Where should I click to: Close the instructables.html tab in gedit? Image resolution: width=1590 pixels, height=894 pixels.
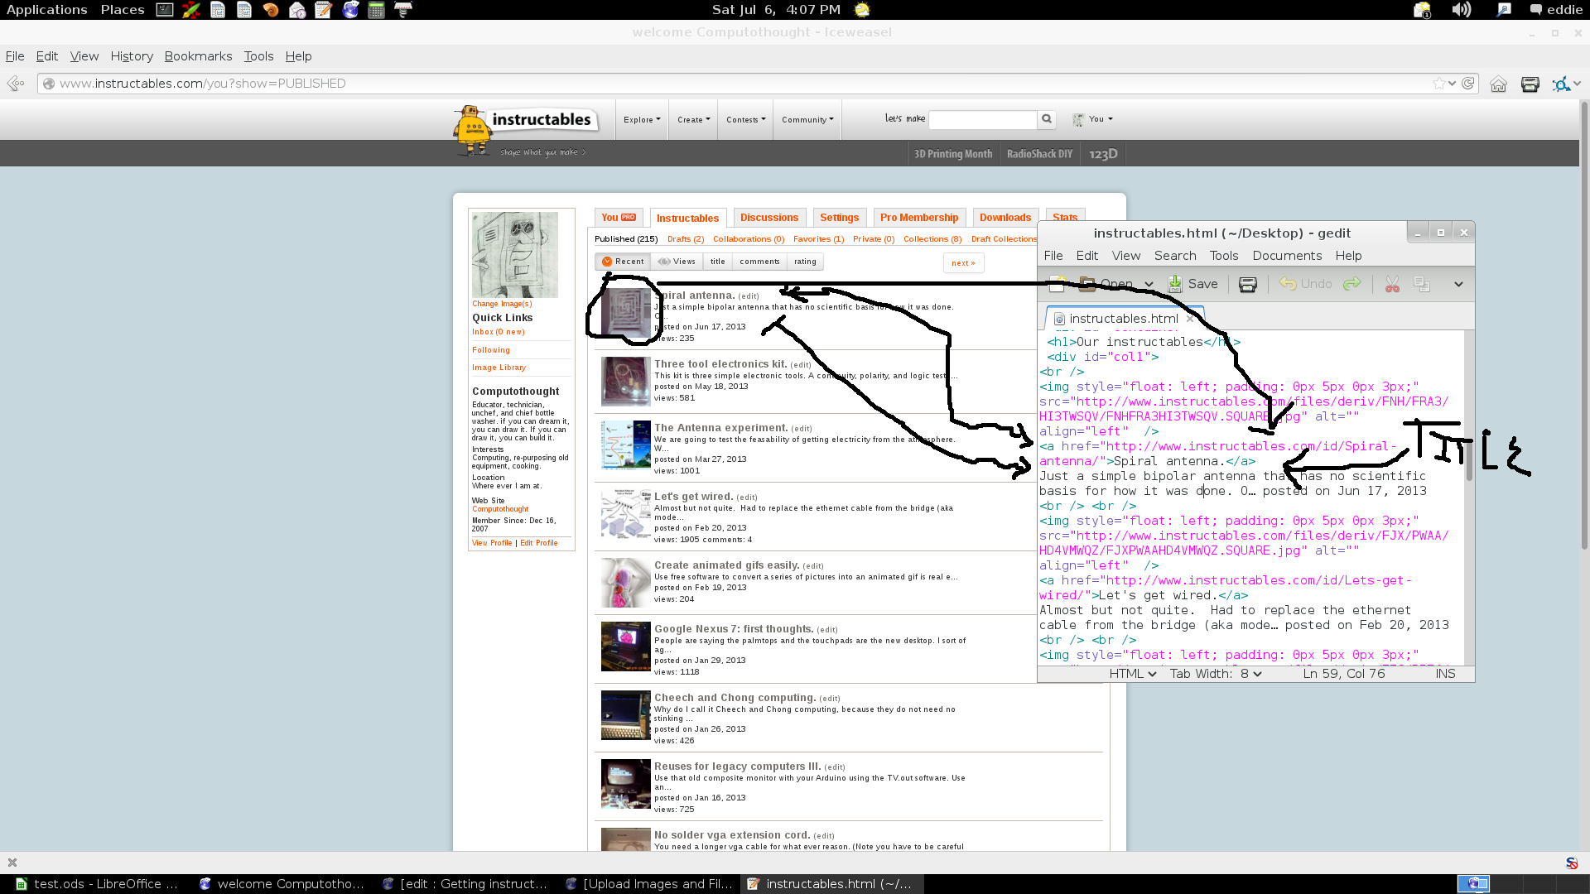click(x=1190, y=318)
